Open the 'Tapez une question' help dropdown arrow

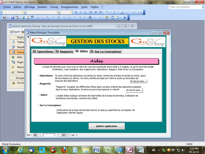203,7
